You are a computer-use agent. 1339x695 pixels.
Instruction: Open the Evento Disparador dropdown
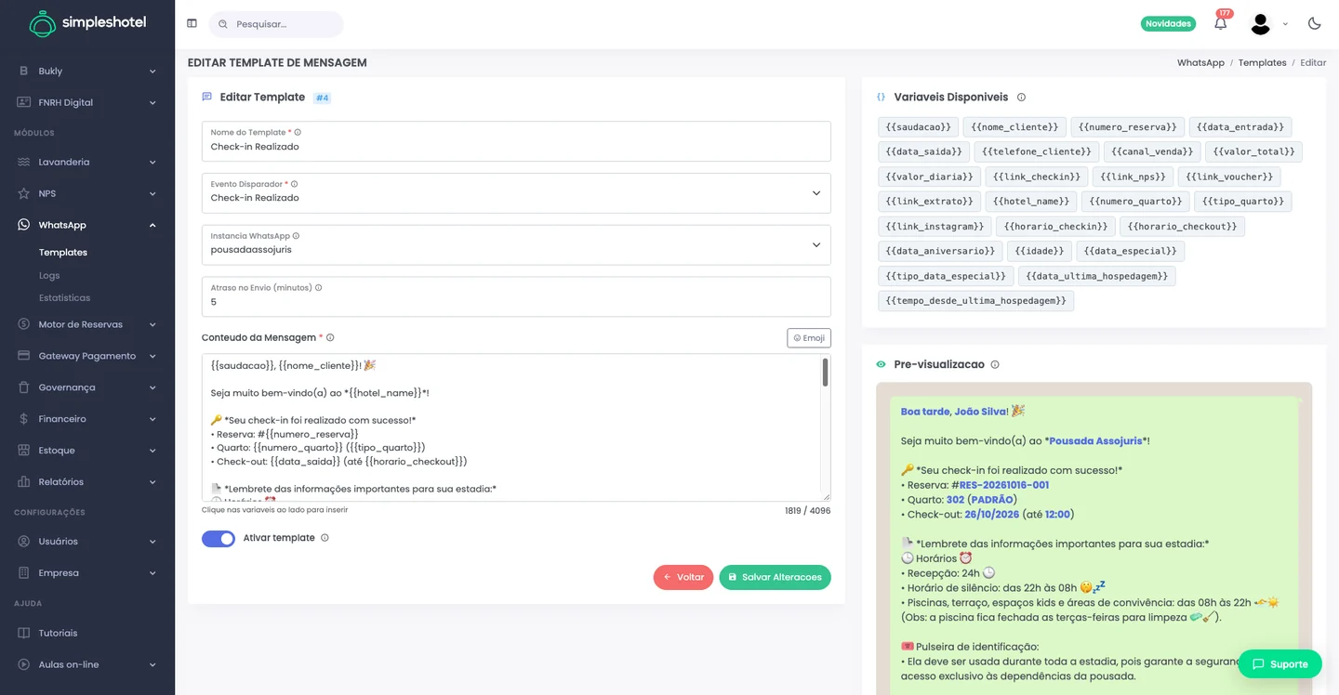coord(516,192)
